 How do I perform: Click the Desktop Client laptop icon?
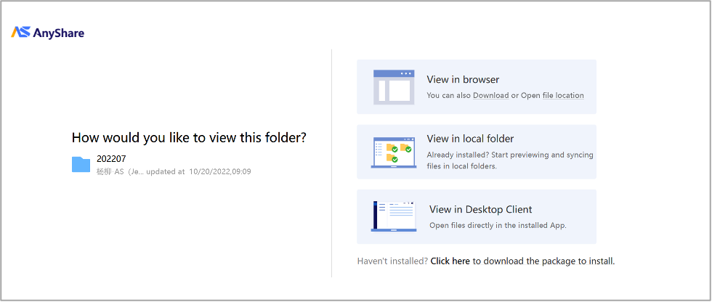[393, 216]
